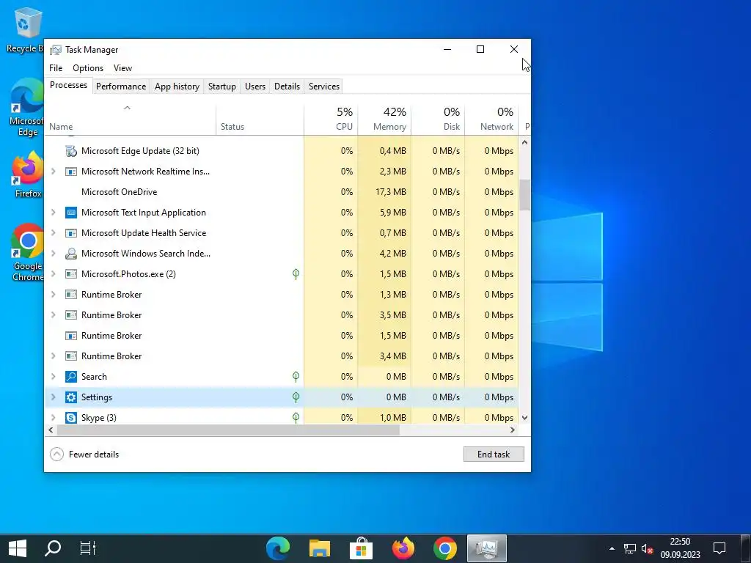The height and width of the screenshot is (563, 751).
Task: Open Microsoft Edge from the taskbar
Action: coord(278,548)
